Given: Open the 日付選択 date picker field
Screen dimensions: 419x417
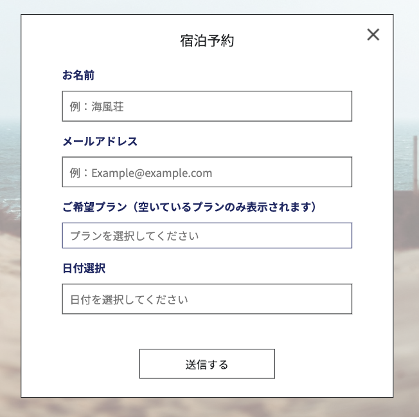Looking at the screenshot, I should point(207,299).
